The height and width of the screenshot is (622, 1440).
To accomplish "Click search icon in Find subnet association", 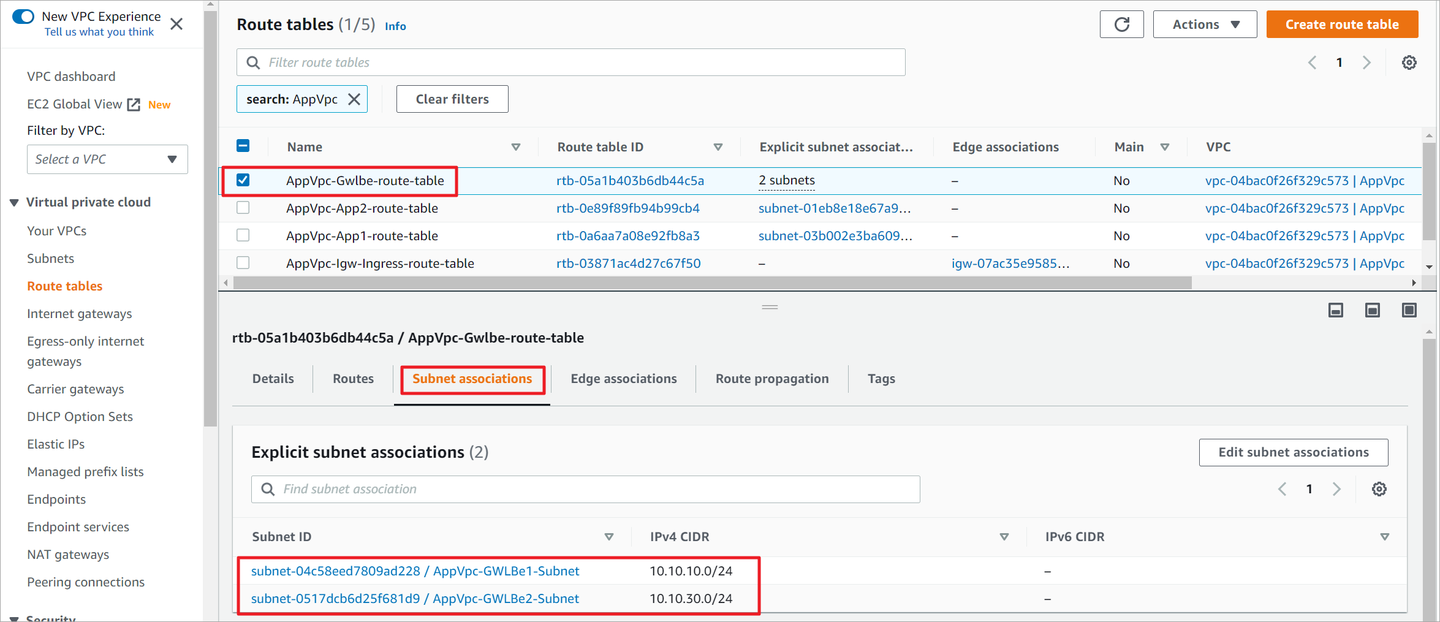I will [x=268, y=489].
